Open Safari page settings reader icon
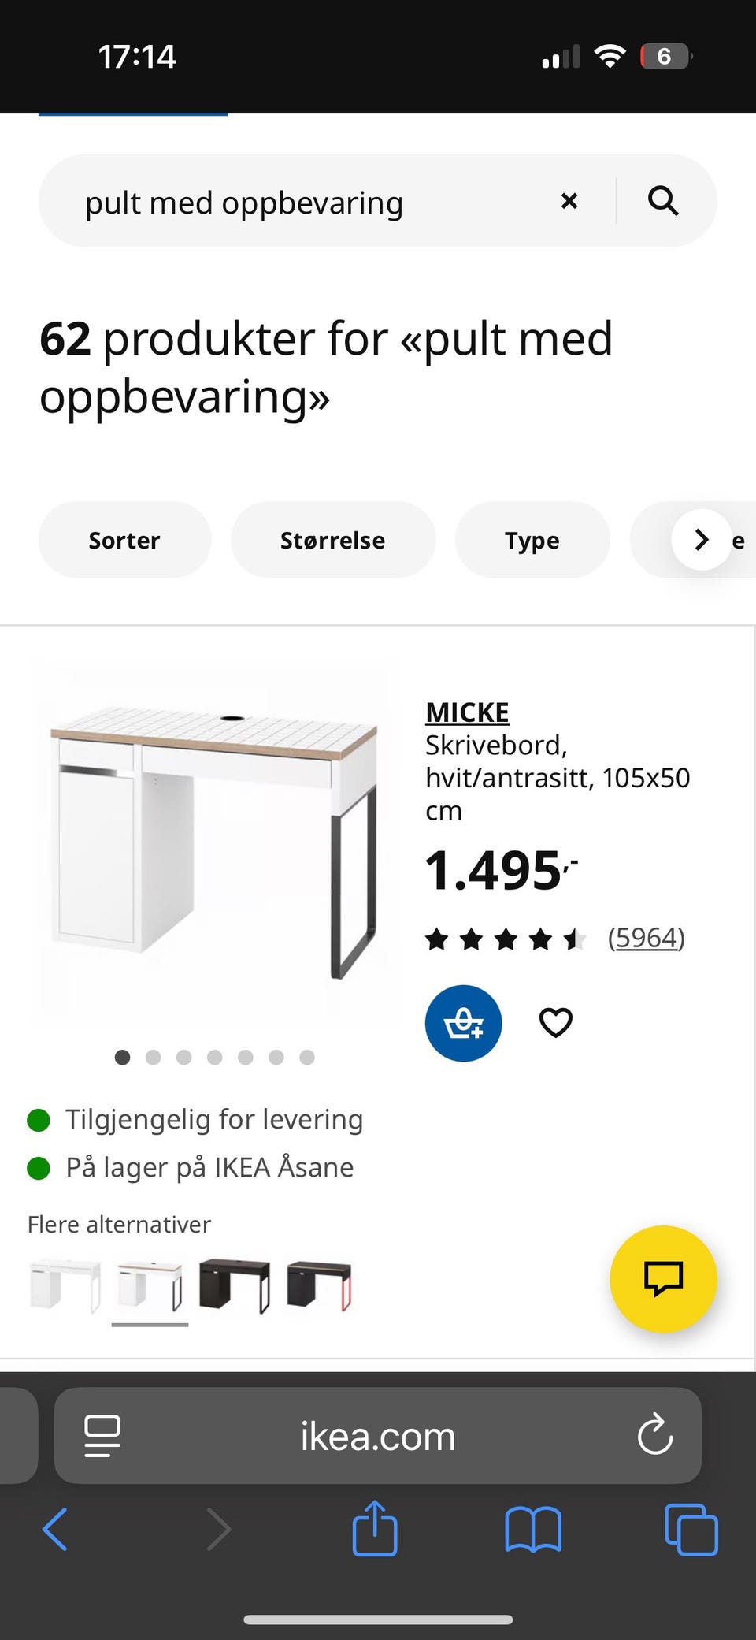The image size is (756, 1640). tap(102, 1436)
